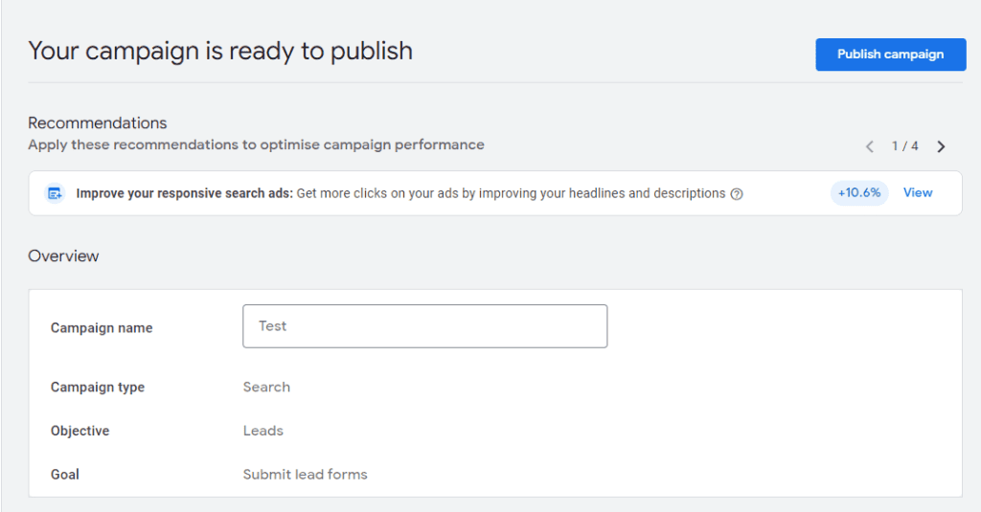Click 'Improve your responsive search ads' text
This screenshot has height=512, width=981.
point(184,194)
